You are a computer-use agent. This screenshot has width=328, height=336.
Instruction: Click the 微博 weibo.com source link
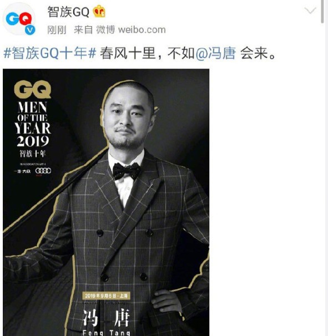pyautogui.click(x=131, y=29)
